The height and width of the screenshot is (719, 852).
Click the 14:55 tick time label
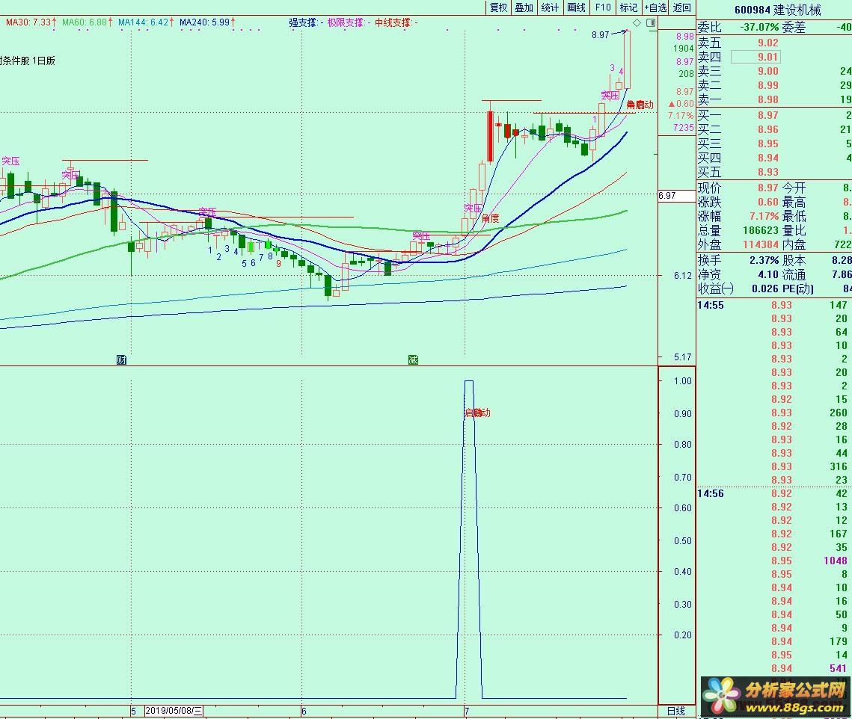711,305
